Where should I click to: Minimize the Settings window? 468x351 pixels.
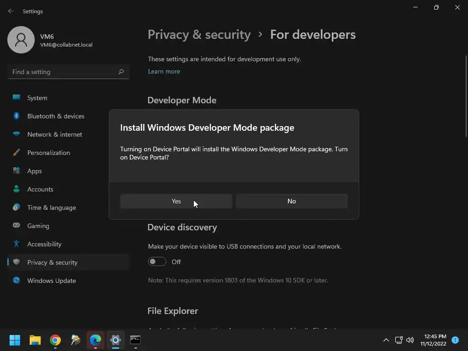(x=415, y=7)
